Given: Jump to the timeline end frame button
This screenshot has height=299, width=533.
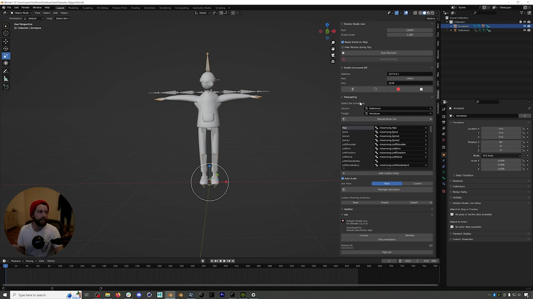Looking at the screenshot, I should [233, 261].
